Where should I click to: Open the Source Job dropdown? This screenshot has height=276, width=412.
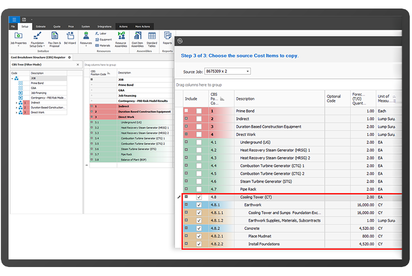point(247,71)
